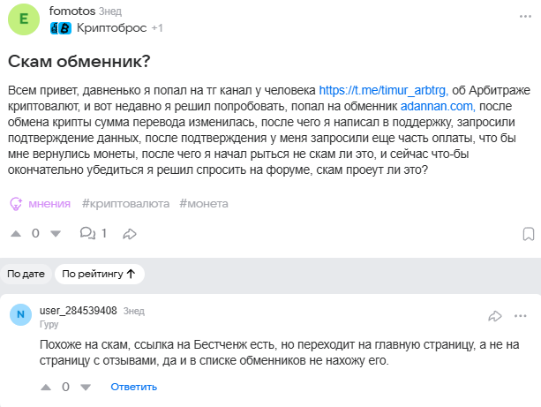Downvote the post by fomotos
The height and width of the screenshot is (407, 541).
[x=56, y=234]
